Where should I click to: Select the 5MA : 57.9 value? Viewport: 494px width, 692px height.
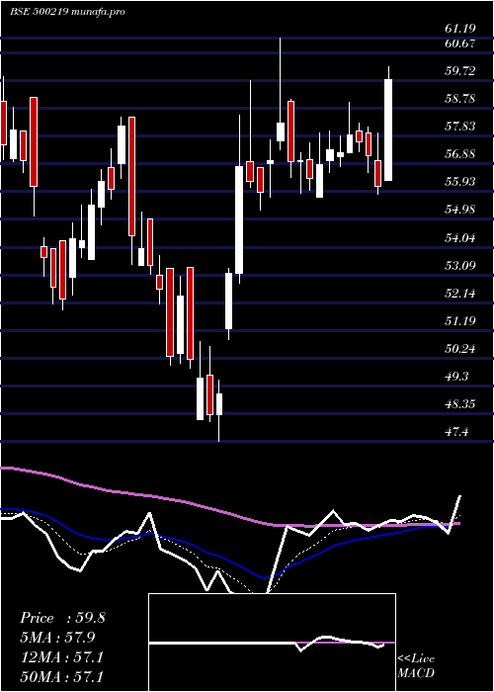[57, 638]
